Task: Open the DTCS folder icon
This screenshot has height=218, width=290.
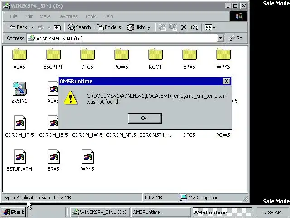Action: coord(87,54)
